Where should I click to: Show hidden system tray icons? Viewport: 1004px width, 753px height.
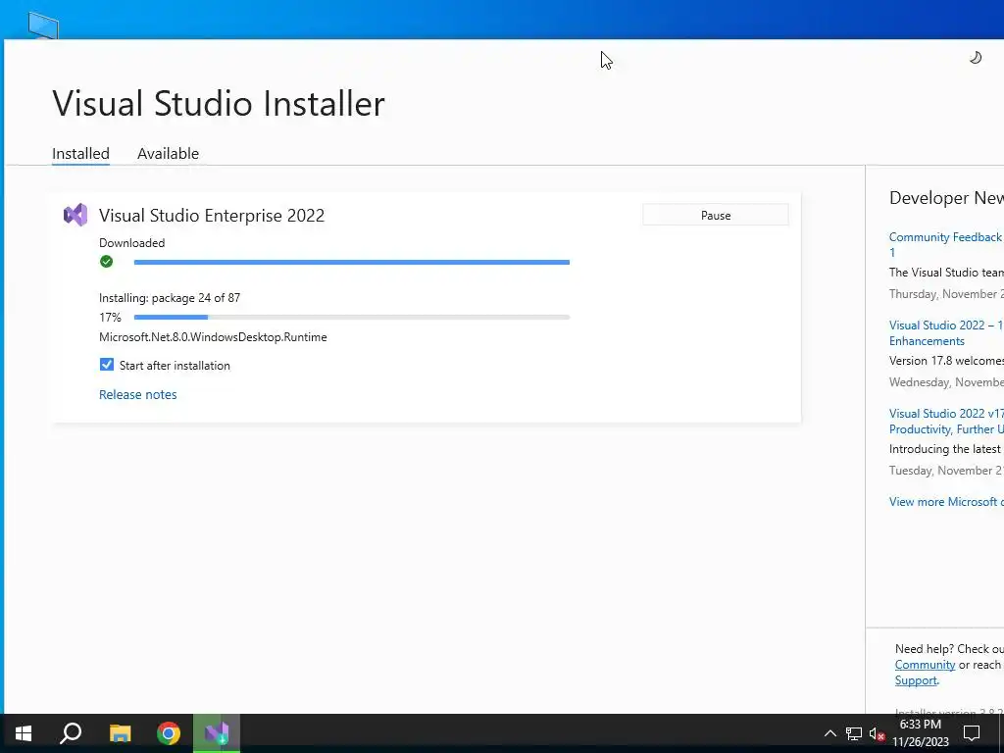[829, 733]
